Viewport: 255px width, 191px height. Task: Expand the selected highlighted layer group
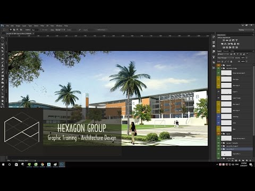(222, 149)
